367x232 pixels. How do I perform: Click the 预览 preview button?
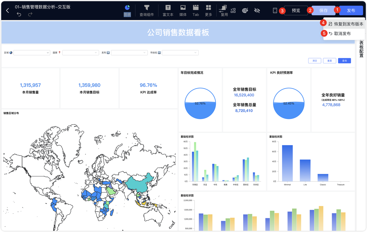[296, 11]
